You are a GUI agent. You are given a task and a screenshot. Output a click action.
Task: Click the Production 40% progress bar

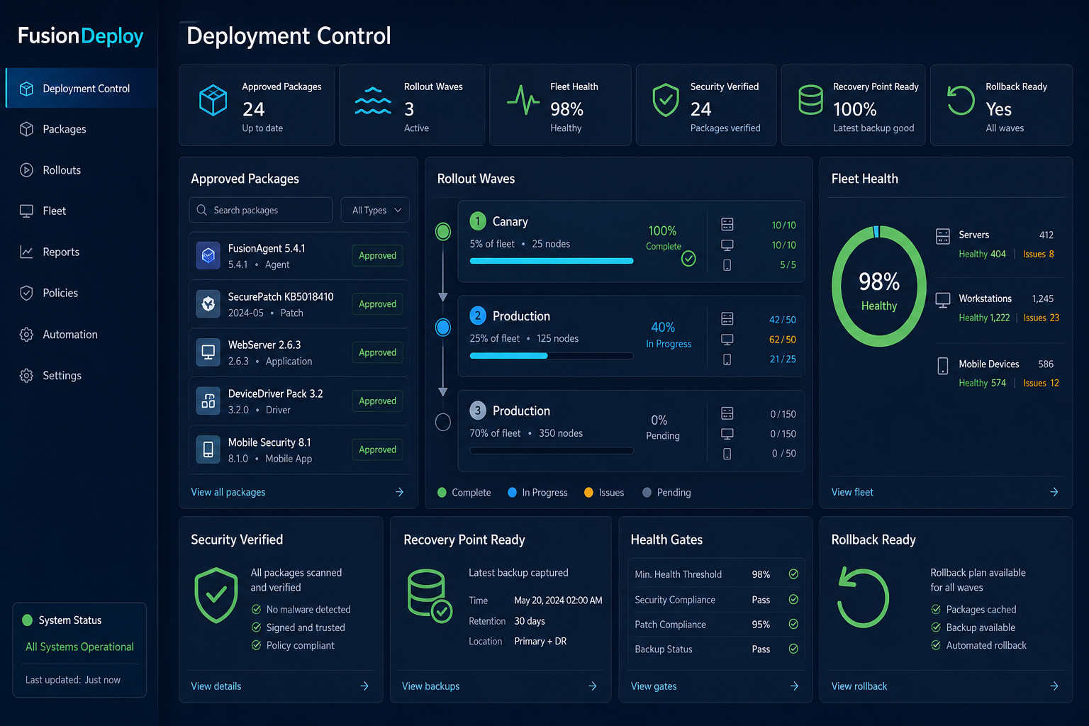coord(552,356)
